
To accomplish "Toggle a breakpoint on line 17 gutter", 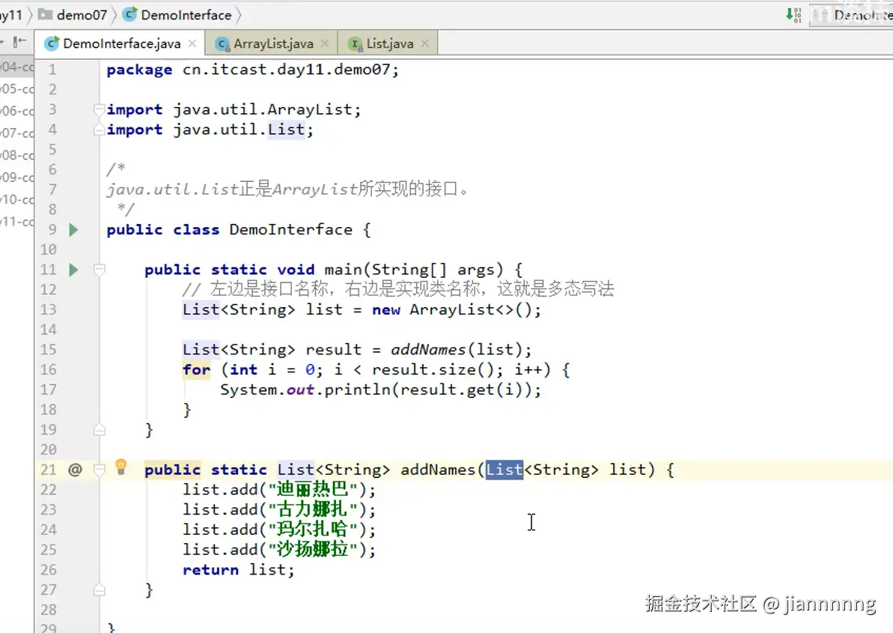I will point(82,390).
